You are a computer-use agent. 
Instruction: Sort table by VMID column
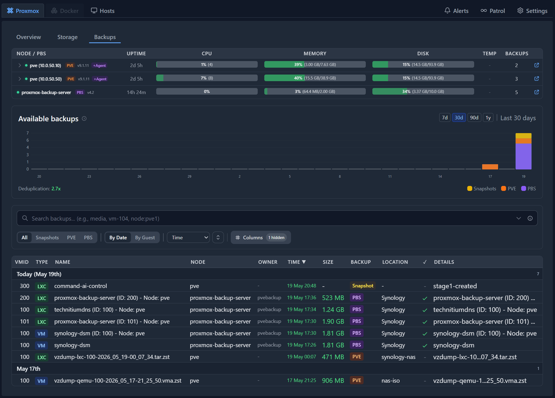click(x=22, y=262)
